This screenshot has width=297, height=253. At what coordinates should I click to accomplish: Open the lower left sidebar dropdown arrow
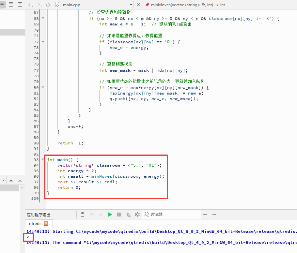point(4,180)
